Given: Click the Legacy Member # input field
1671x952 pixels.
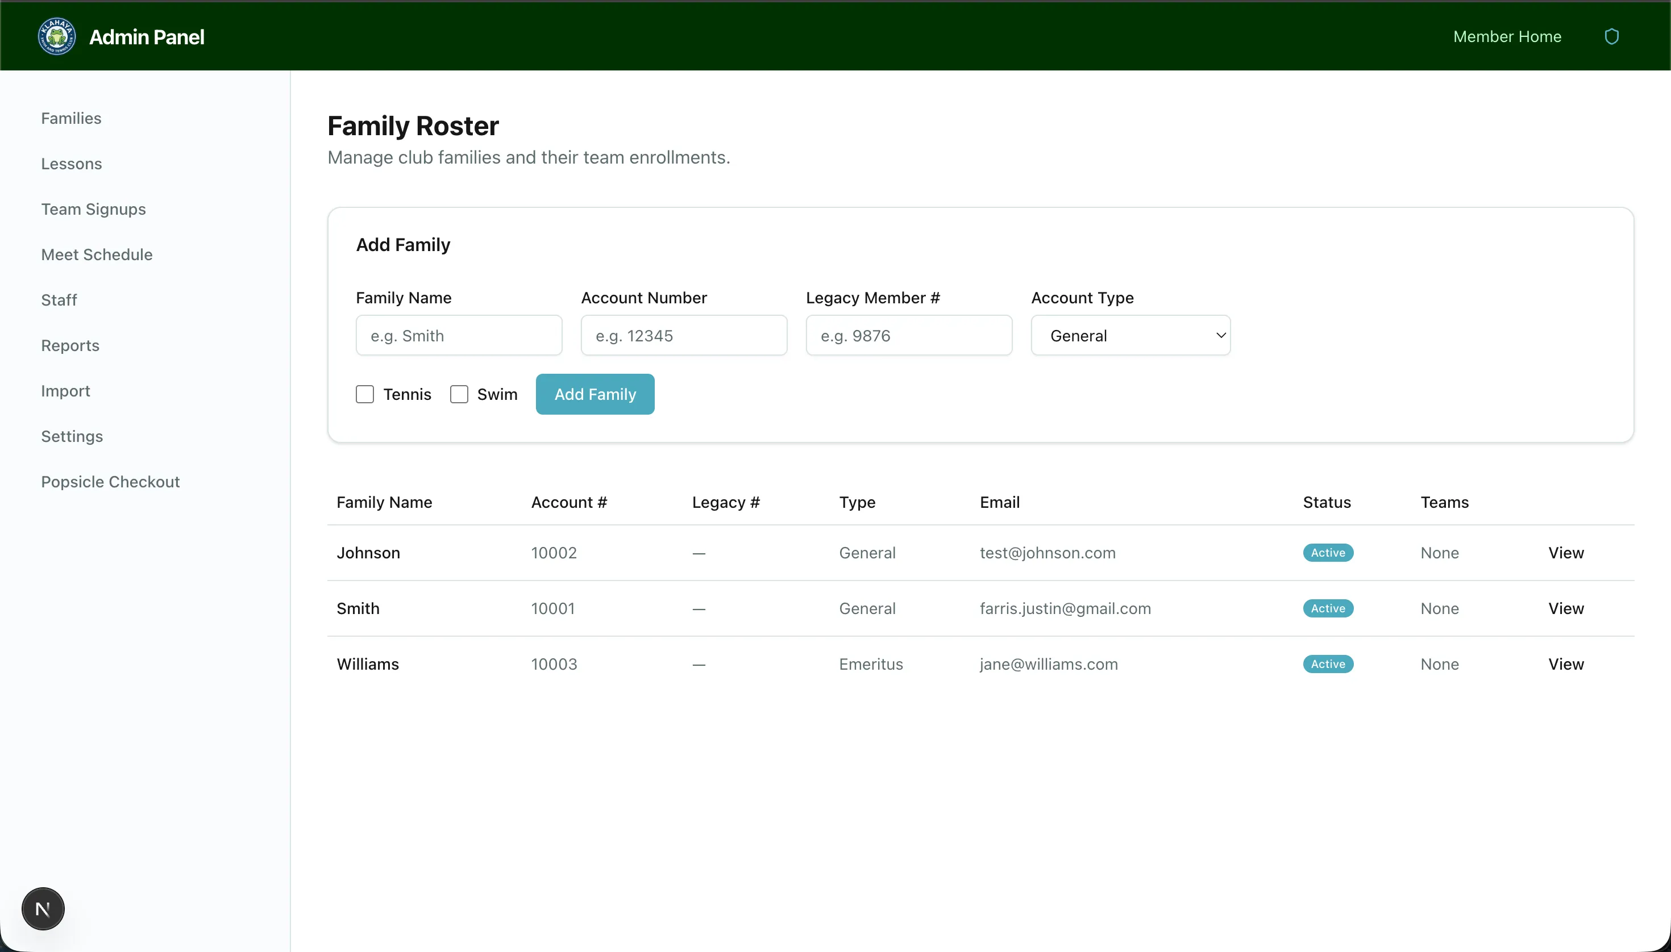Looking at the screenshot, I should point(909,335).
